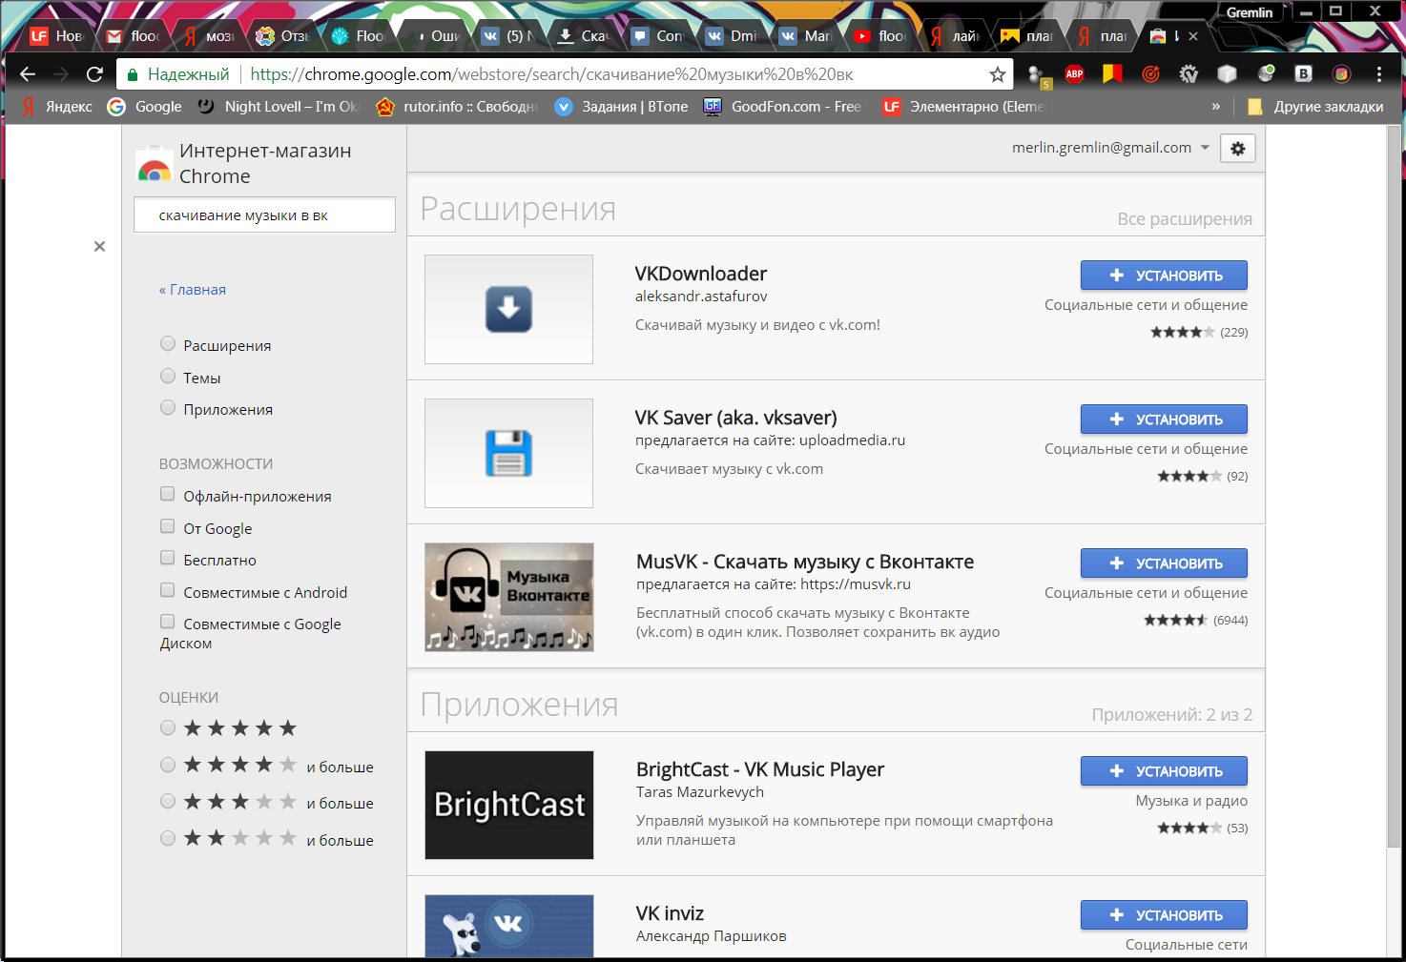Enable Совместимые с Google Диском checkbox
This screenshot has height=962, width=1406.
coord(167,622)
